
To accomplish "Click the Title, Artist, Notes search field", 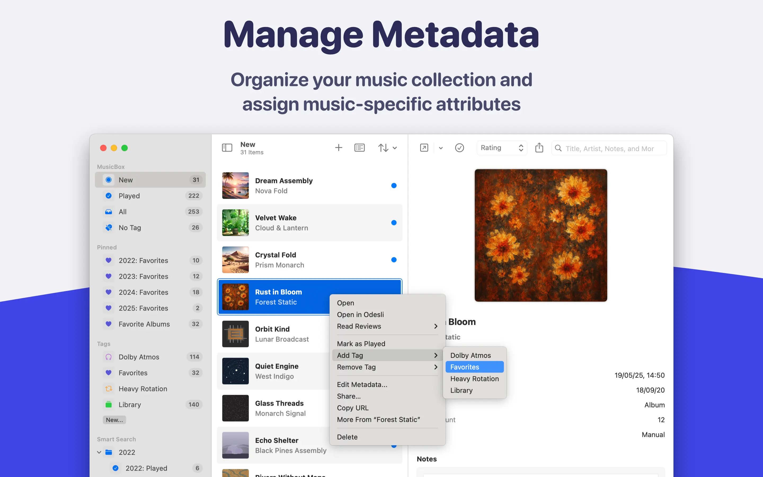I will click(609, 148).
